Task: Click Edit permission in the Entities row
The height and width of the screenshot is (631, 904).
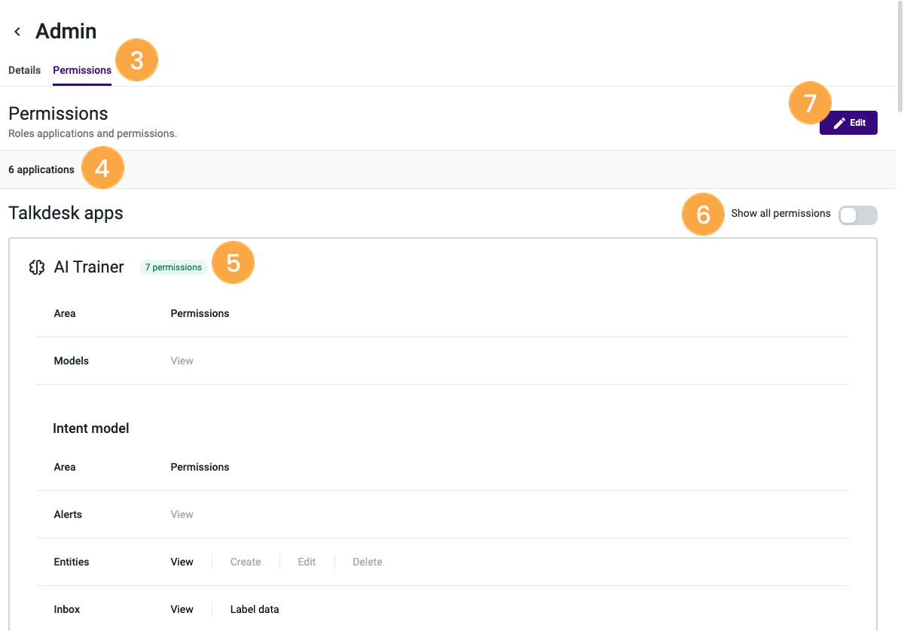Action: pos(307,562)
